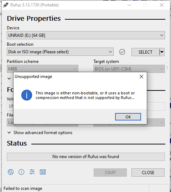The height and width of the screenshot is (192, 171).
Task: Click the Rufus 3.13.1730 (Portable) title text
Action: pyautogui.click(x=35, y=5)
